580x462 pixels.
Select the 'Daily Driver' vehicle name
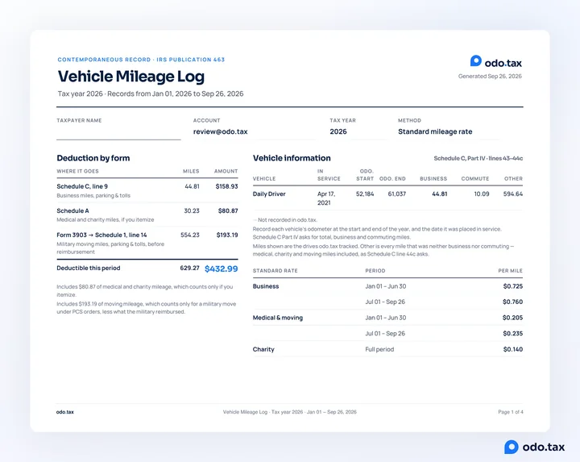[269, 194]
